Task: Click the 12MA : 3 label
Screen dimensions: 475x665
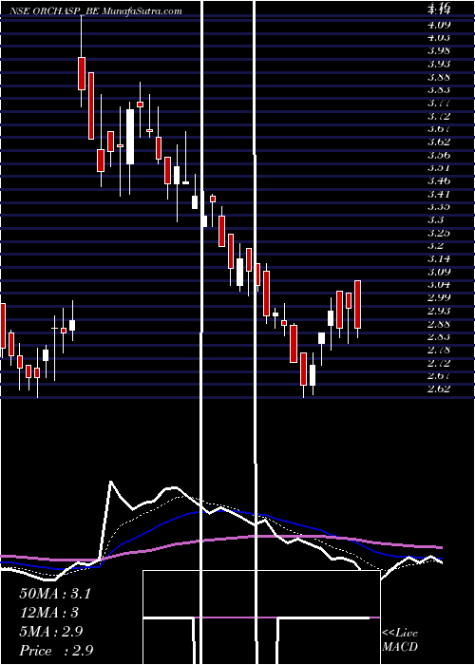Action: (49, 613)
